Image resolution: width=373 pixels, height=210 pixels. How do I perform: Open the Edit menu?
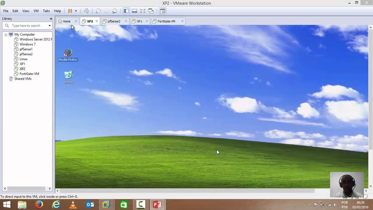[15, 11]
